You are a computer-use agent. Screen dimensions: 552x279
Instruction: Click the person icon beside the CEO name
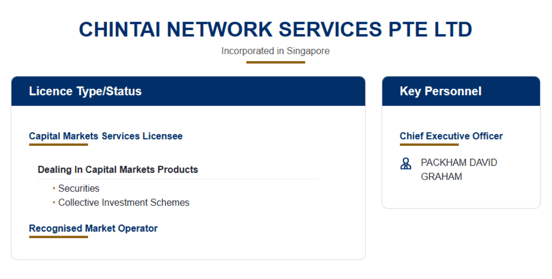pos(406,163)
